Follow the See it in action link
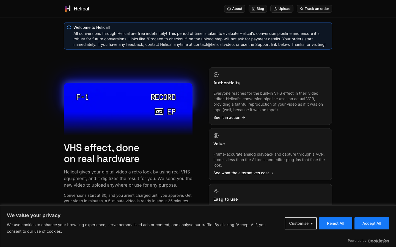The width and height of the screenshot is (396, 247). coord(229,117)
